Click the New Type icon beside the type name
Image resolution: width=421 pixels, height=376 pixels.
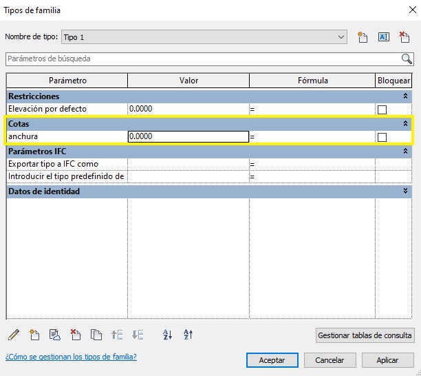click(363, 37)
